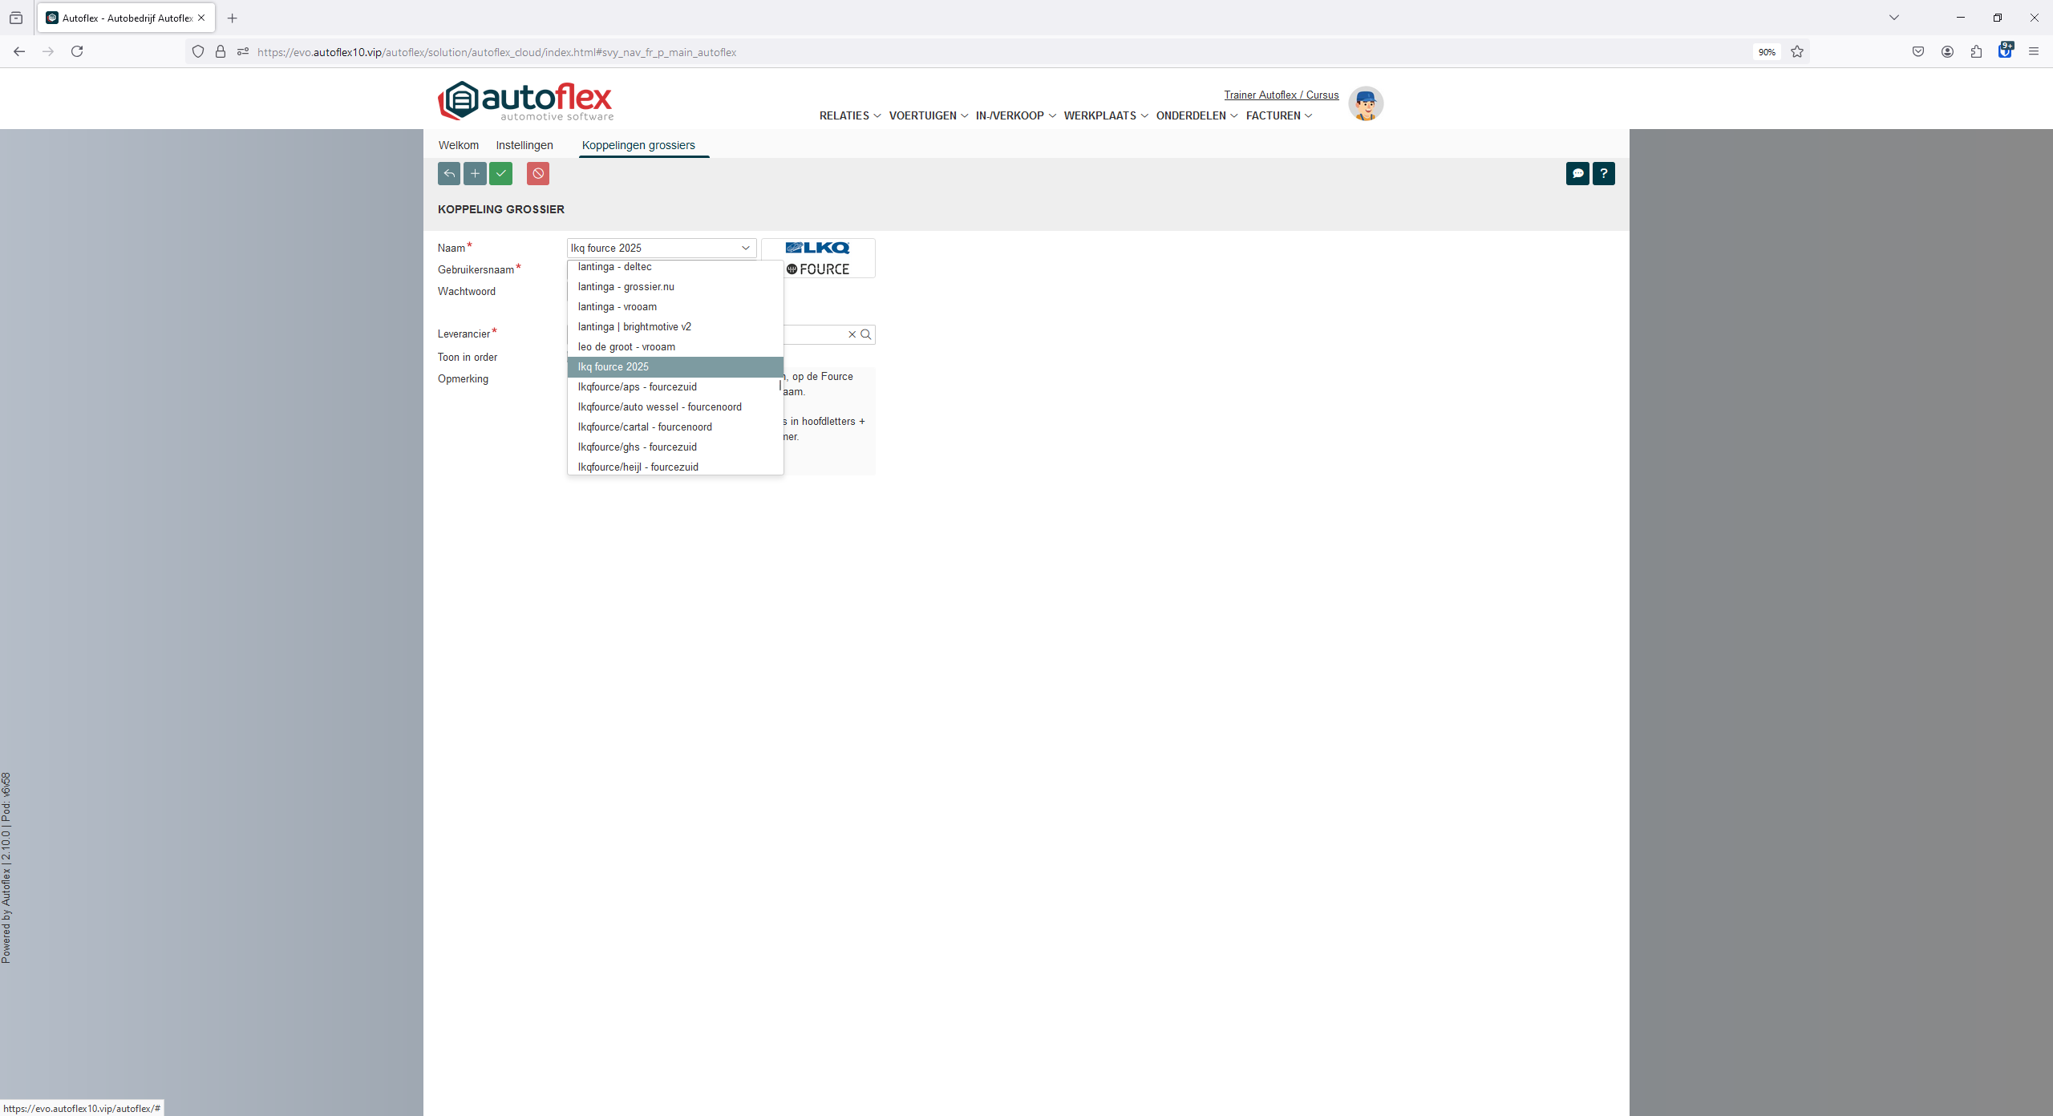Expand the WERKPLAATS menu
Viewport: 2053px width, 1116px height.
1105,115
